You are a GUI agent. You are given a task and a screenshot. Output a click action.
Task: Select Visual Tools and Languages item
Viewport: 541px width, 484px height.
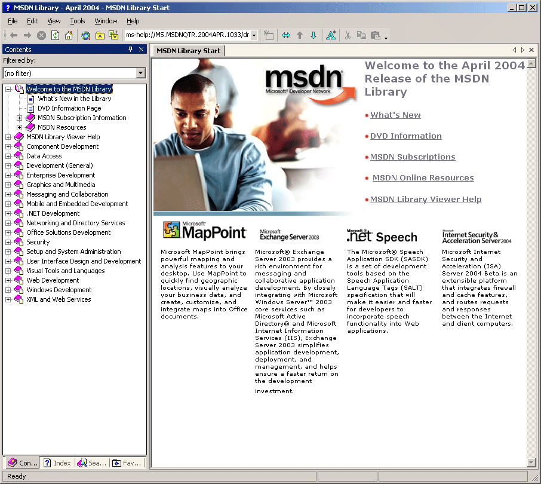(x=66, y=271)
